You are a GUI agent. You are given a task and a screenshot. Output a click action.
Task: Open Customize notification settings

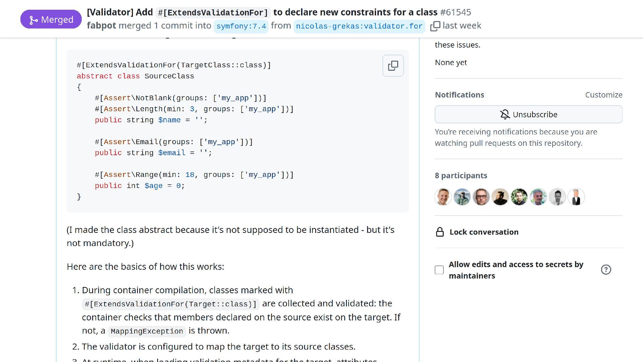(603, 95)
